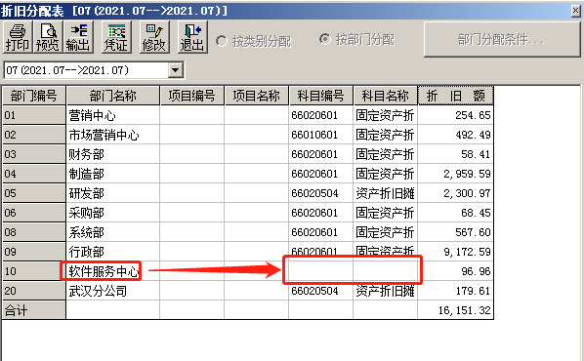The height and width of the screenshot is (361, 584).
Task: Select row header 02
Action: pyautogui.click(x=34, y=135)
